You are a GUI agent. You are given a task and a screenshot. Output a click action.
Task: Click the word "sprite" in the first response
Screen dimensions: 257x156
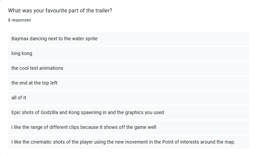[91, 39]
